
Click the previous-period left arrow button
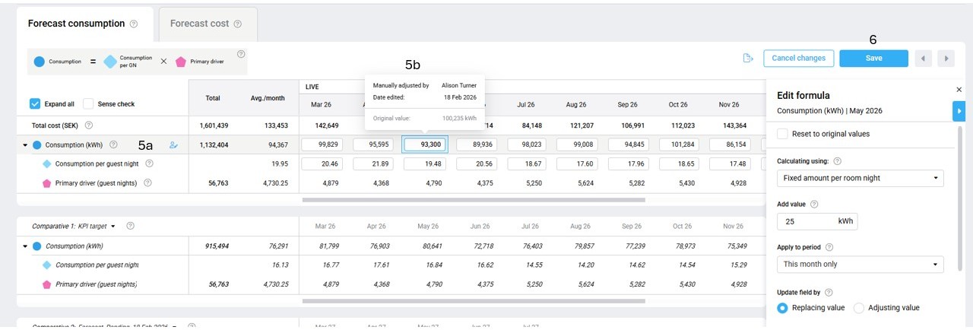924,59
